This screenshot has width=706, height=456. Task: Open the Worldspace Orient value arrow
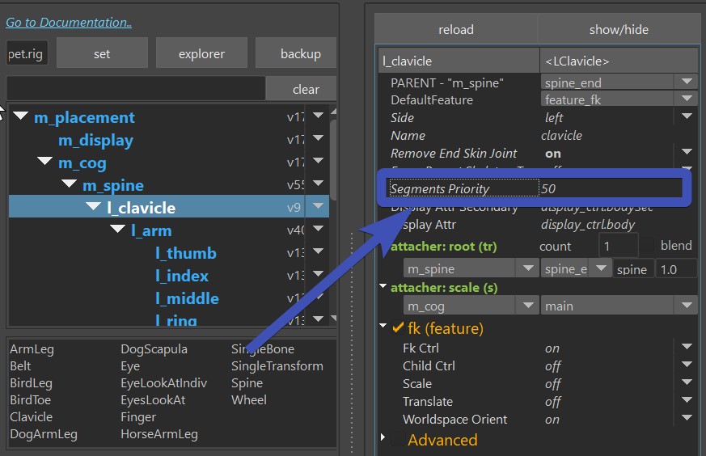click(x=687, y=420)
